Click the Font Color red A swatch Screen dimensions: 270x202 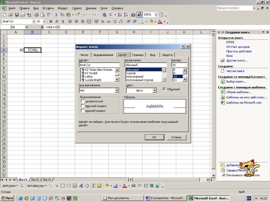tap(160, 22)
